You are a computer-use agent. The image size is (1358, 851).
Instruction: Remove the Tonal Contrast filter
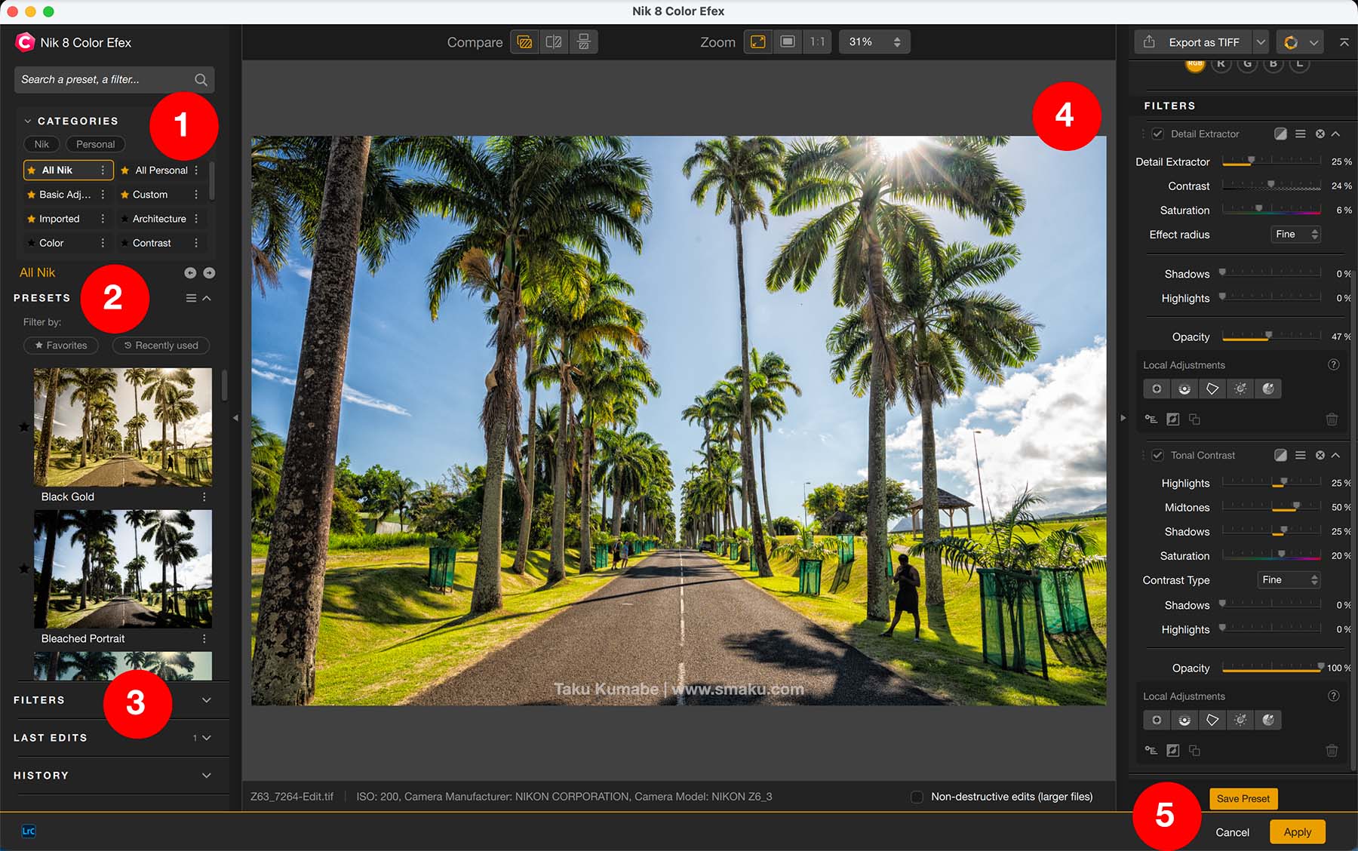(x=1320, y=456)
